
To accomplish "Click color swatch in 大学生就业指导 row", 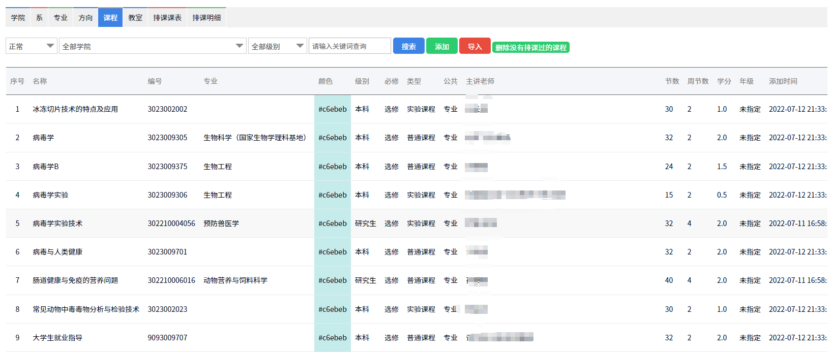I will pyautogui.click(x=333, y=338).
